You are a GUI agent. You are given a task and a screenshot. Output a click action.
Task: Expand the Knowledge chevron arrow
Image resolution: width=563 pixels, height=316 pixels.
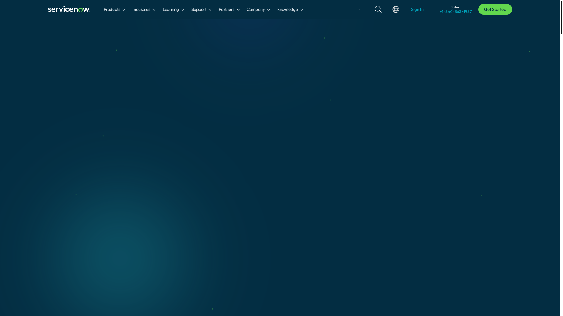pyautogui.click(x=302, y=10)
